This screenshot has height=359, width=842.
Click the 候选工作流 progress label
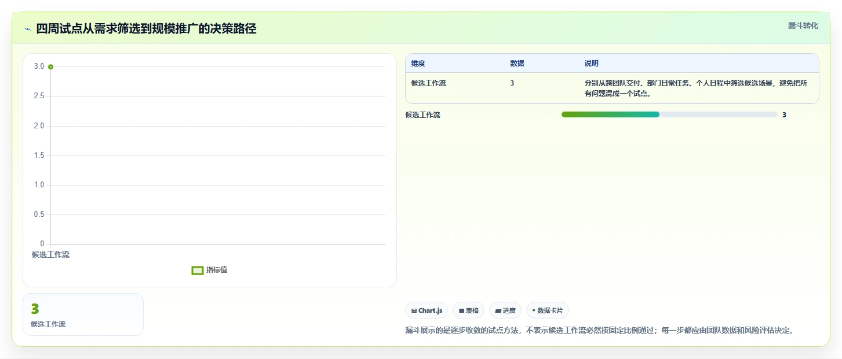tap(423, 115)
